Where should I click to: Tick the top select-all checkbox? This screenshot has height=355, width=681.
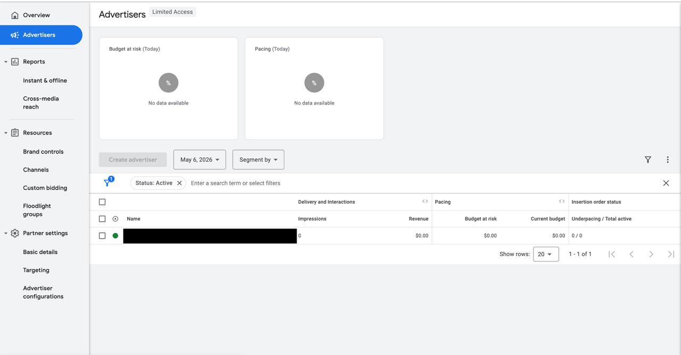click(102, 202)
